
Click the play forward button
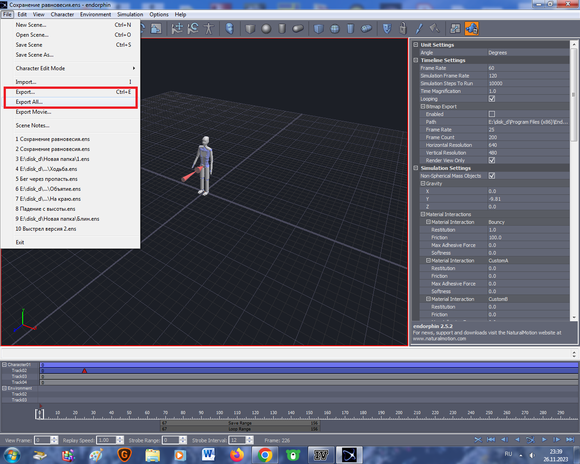pyautogui.click(x=544, y=440)
